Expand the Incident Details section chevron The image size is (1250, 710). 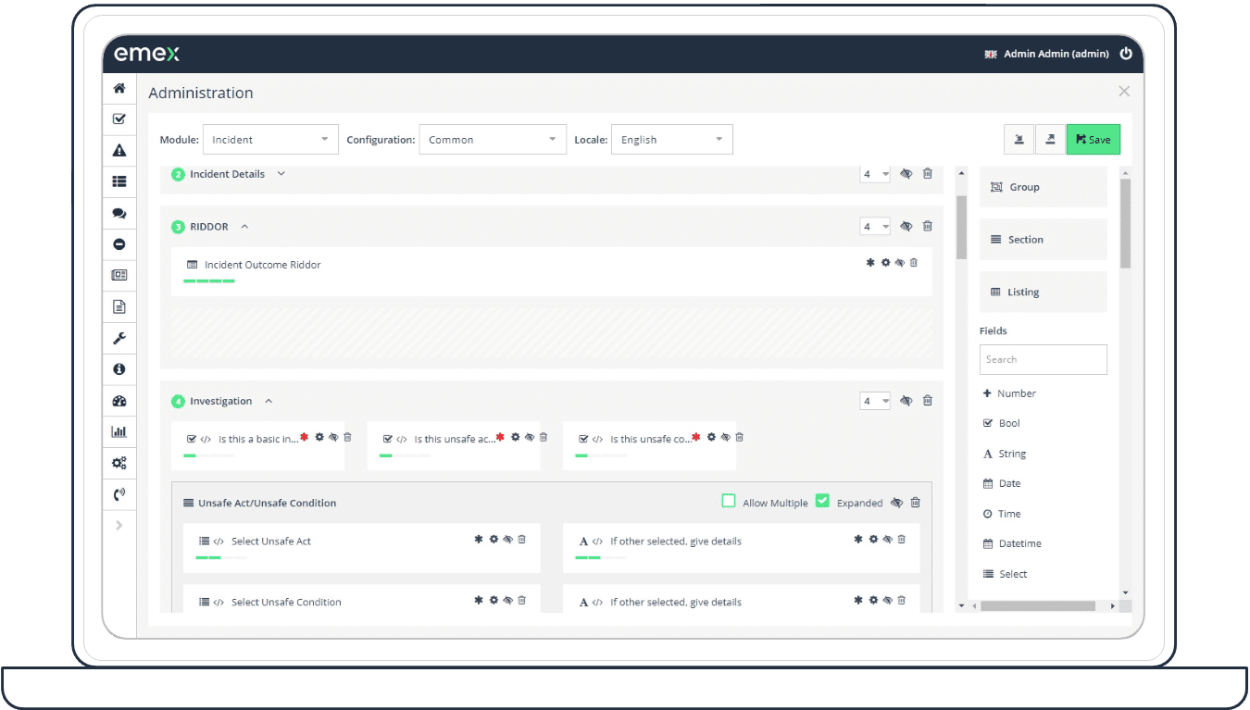(x=281, y=174)
